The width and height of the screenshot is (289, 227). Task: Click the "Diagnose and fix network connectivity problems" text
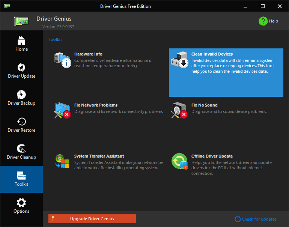click(119, 112)
